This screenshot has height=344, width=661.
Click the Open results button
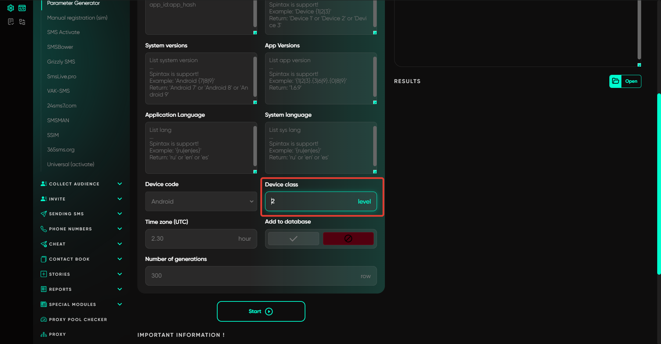pos(625,81)
